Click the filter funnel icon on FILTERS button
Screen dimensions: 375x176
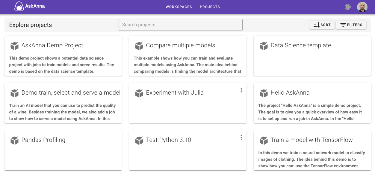point(344,25)
